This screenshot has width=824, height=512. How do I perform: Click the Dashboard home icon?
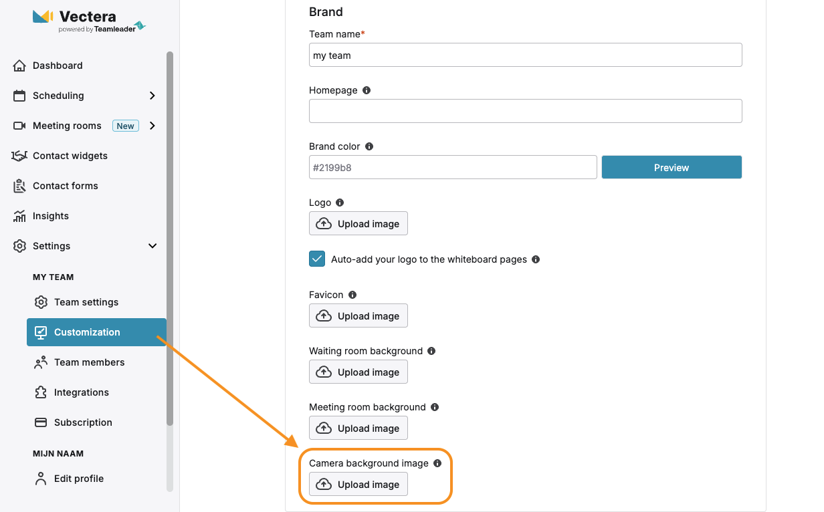[x=19, y=66]
